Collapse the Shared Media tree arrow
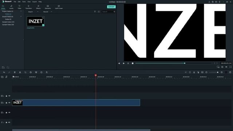 (21, 17)
